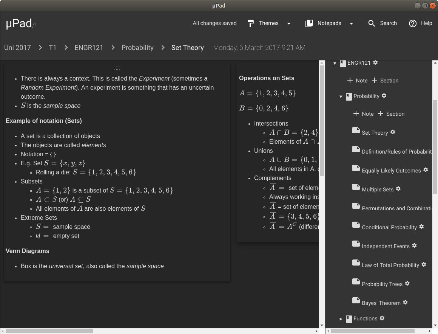Open the Conditional Probability note
The width and height of the screenshot is (438, 334).
coord(389,227)
